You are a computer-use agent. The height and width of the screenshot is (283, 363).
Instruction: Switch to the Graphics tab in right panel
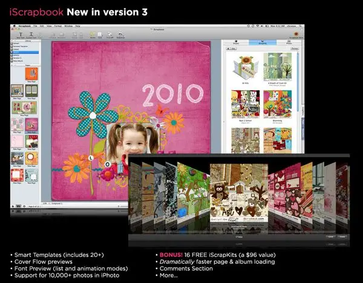[263, 42]
